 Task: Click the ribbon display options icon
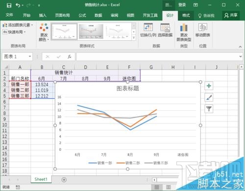click(x=196, y=5)
